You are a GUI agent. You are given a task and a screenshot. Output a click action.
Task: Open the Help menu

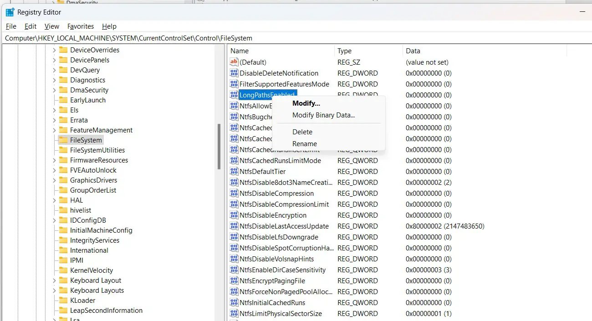click(109, 26)
